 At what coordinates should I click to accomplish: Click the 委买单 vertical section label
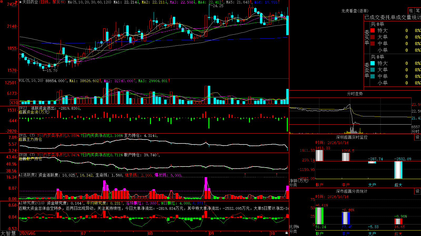coord(367,37)
